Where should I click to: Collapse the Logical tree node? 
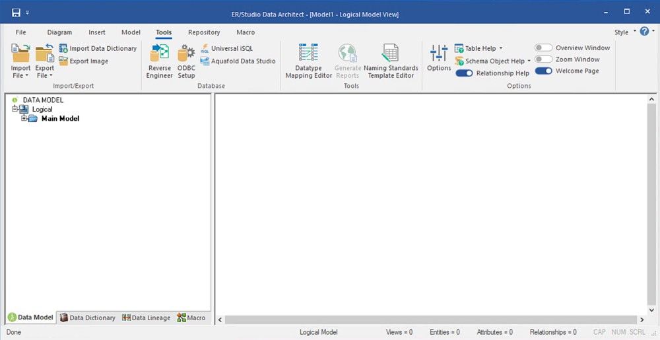coord(15,109)
